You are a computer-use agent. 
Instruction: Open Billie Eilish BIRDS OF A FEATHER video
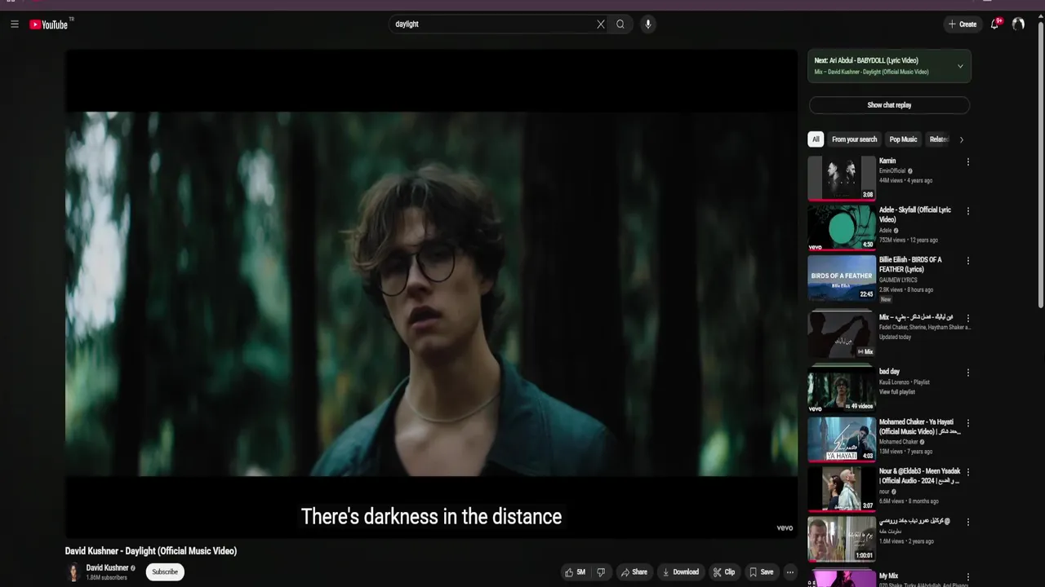click(842, 278)
